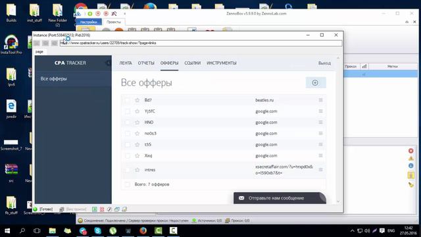Go to ССЫЛКИ tab
421x237 pixels.
[193, 63]
